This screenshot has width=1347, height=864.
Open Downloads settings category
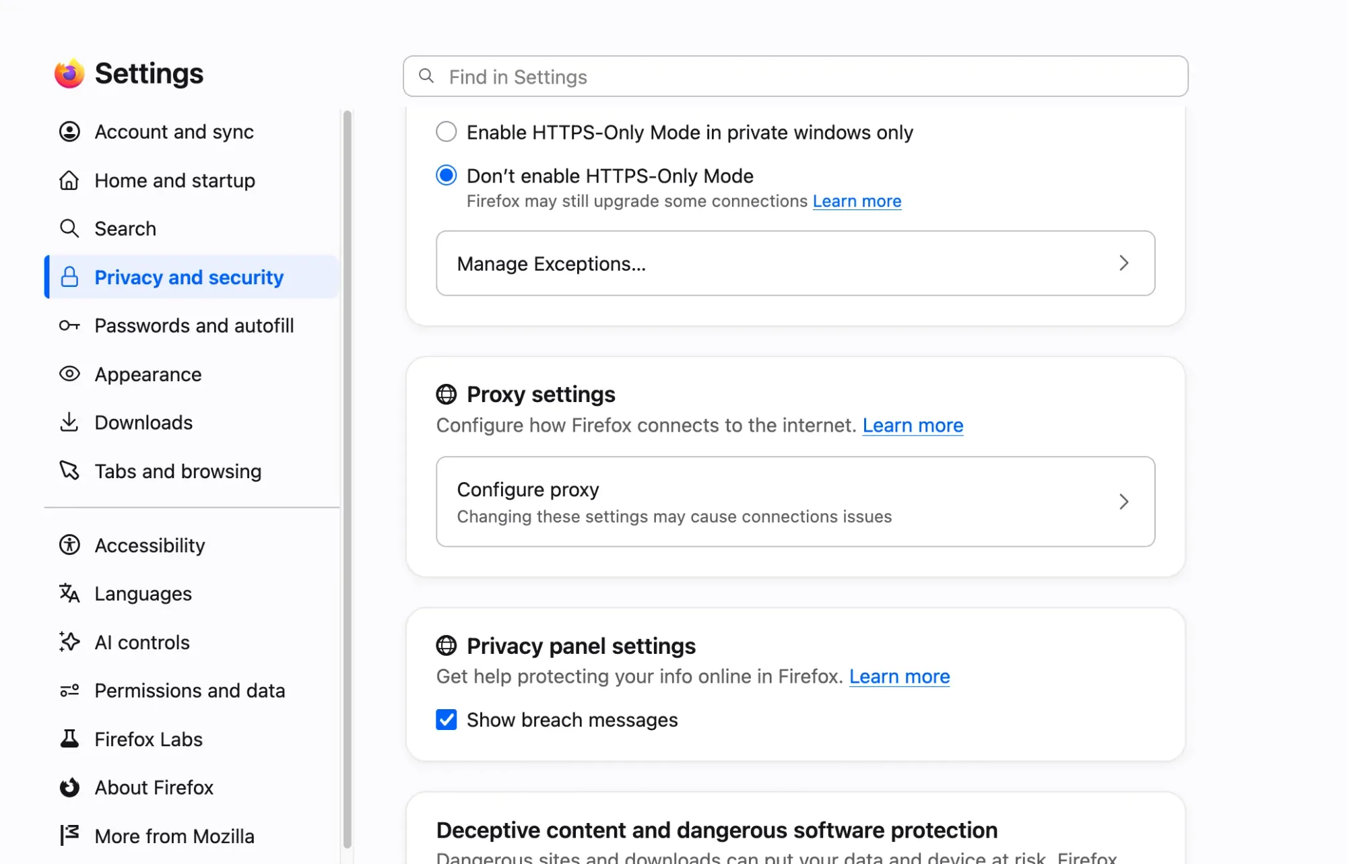(192, 422)
